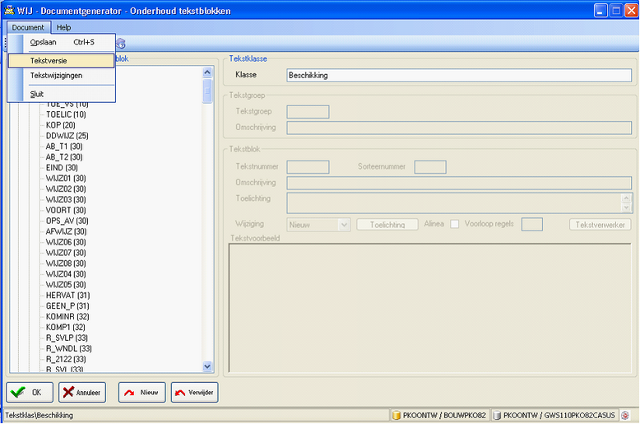Select tree item DDWIJZ (25)
The image size is (640, 424).
(x=67, y=136)
